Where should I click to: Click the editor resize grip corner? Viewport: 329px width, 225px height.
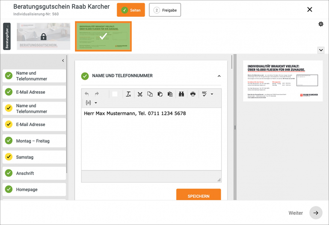point(219,180)
